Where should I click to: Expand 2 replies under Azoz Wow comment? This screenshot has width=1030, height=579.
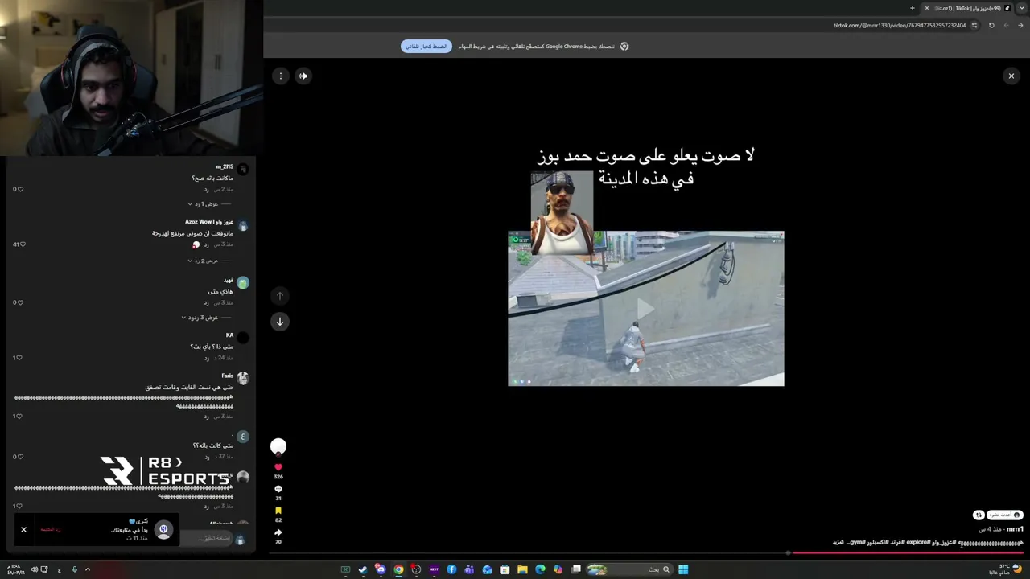pyautogui.click(x=203, y=261)
